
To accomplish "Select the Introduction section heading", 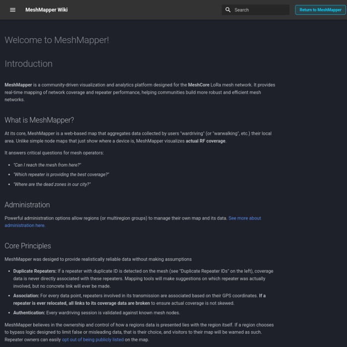I will [28, 63].
